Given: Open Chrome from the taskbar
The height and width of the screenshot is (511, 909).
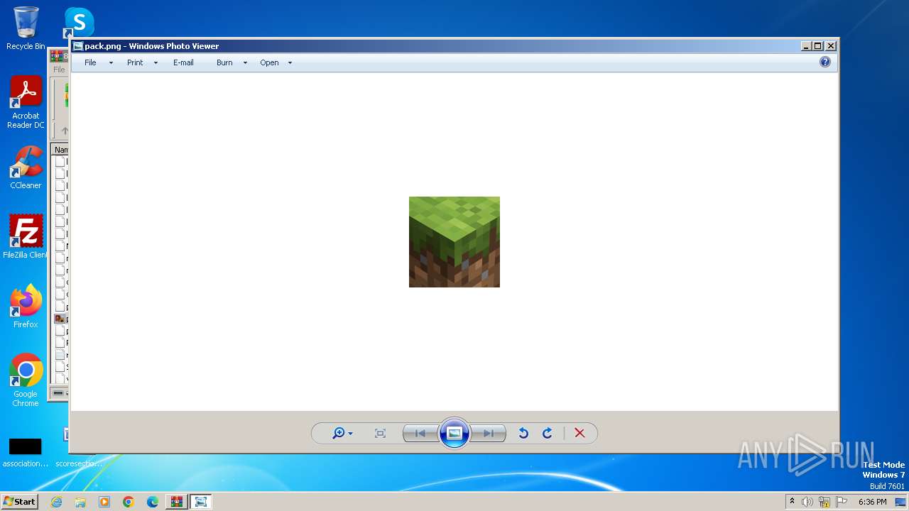Looking at the screenshot, I should [129, 502].
